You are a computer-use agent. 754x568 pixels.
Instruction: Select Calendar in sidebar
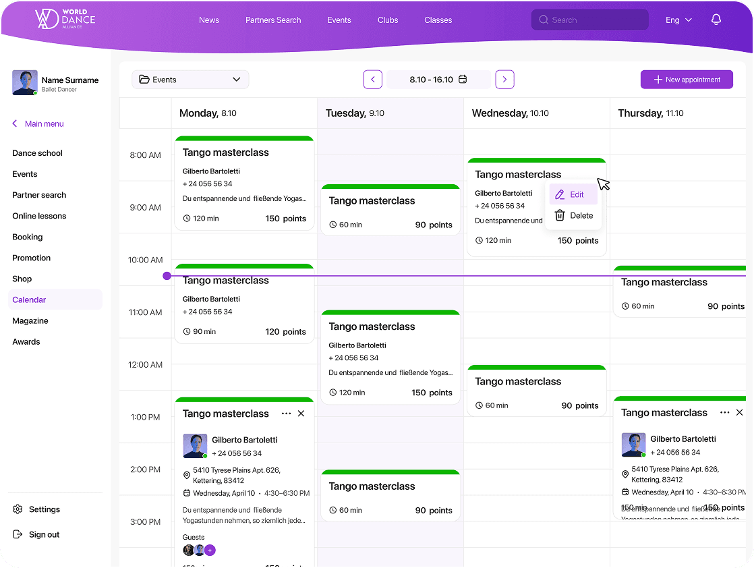[55, 300]
